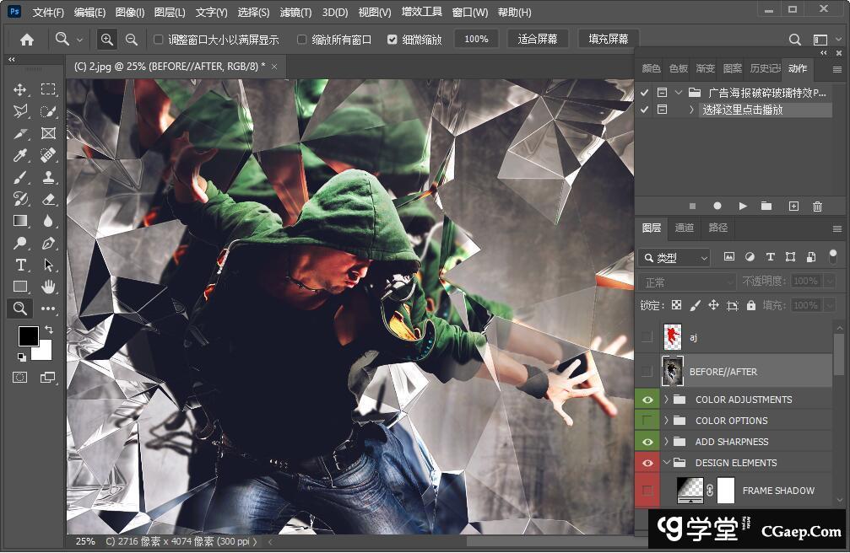Click the delete action trash icon
This screenshot has width=850, height=553.
coord(817,206)
